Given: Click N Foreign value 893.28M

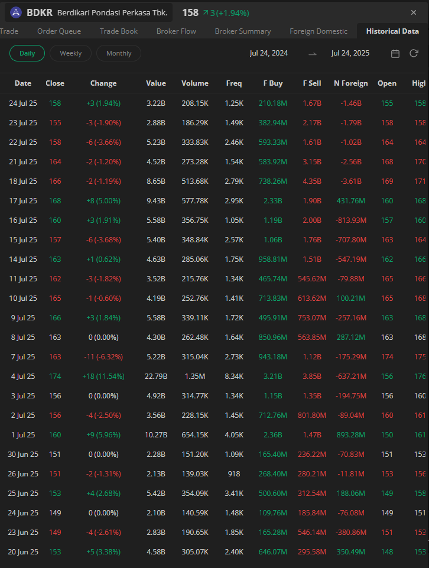Looking at the screenshot, I should (351, 434).
